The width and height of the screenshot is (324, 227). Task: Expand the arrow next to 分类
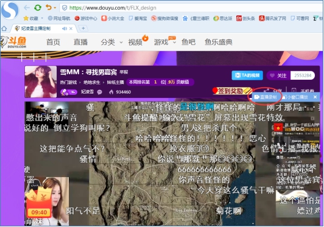121,43
